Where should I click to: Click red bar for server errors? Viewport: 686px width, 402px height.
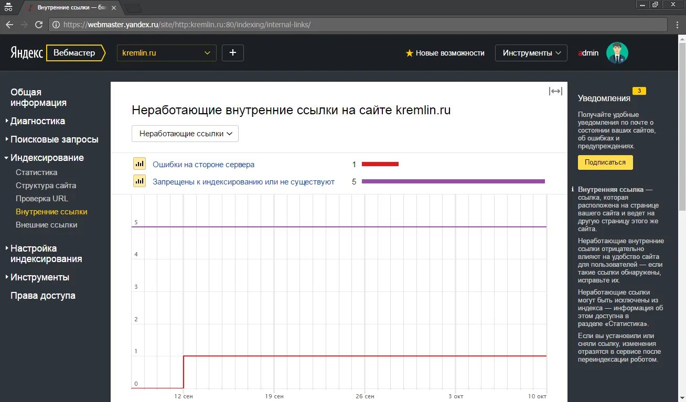point(380,164)
